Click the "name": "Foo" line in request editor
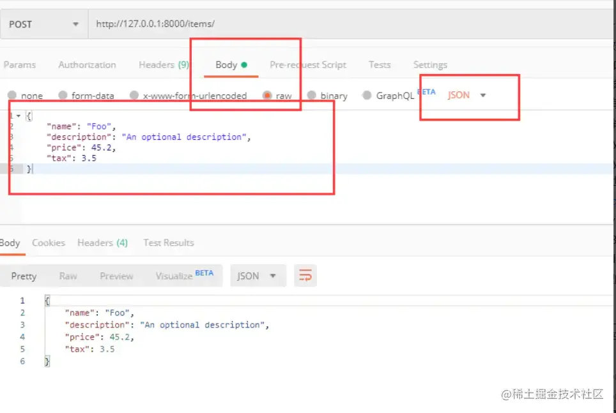 81,126
